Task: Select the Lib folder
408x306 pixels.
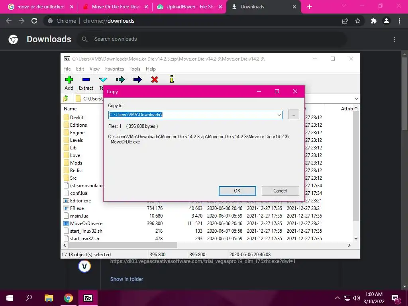Action: click(70, 147)
